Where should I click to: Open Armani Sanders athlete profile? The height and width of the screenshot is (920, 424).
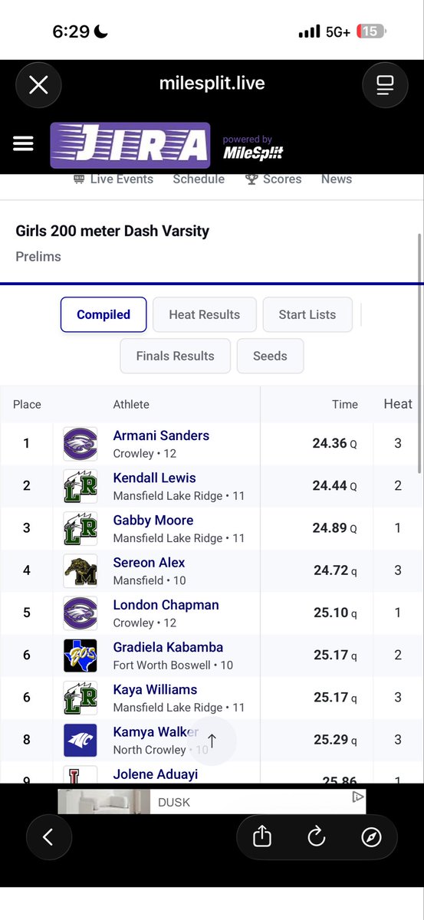click(161, 435)
